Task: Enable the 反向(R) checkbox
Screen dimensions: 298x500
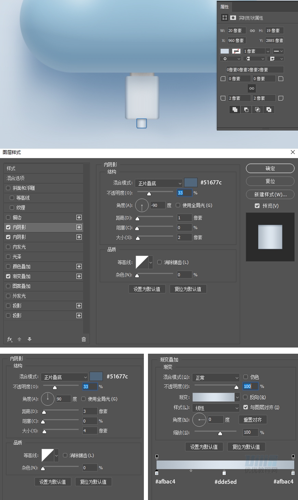Action: tap(245, 397)
